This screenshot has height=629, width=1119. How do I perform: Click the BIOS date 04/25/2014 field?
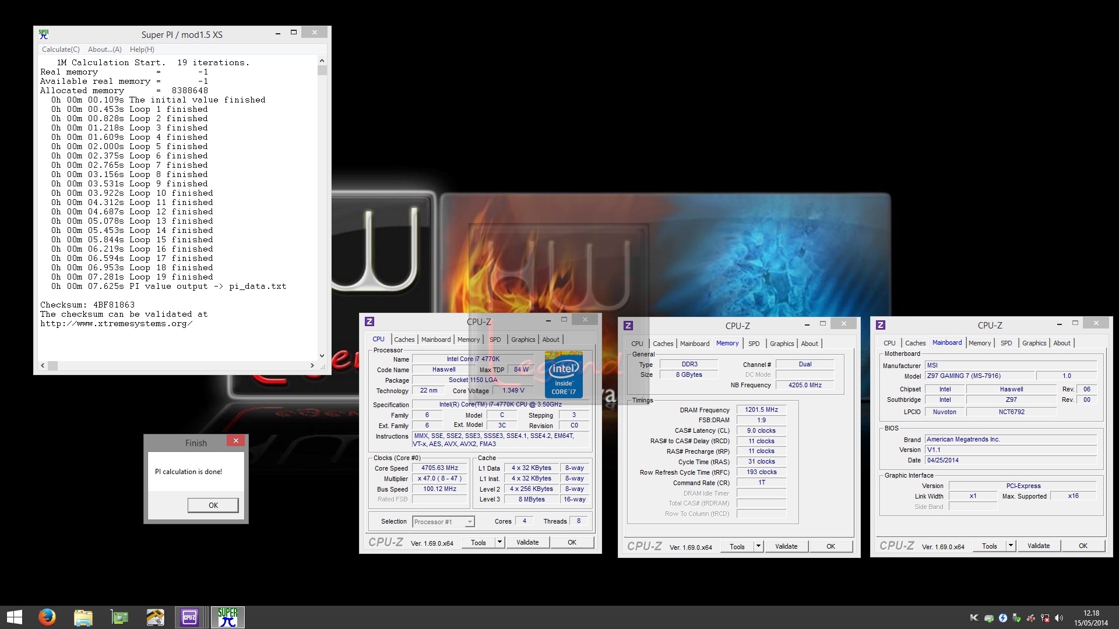click(x=1011, y=460)
